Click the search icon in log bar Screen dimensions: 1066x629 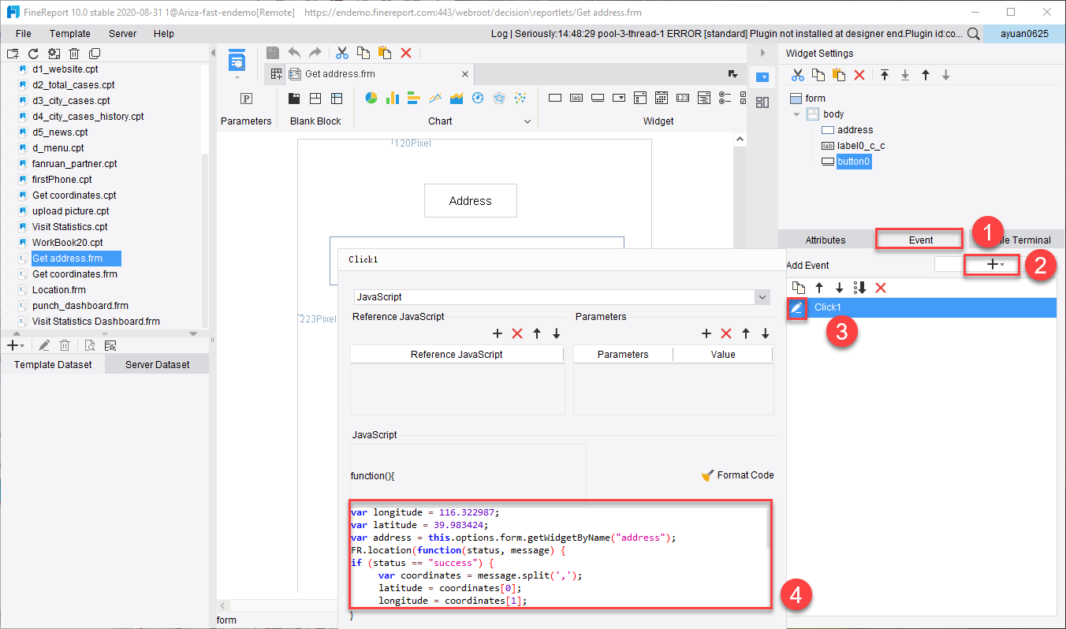[974, 34]
